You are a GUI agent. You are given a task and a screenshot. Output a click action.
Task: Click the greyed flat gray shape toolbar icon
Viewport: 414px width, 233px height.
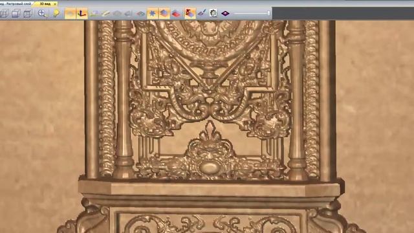[117, 14]
